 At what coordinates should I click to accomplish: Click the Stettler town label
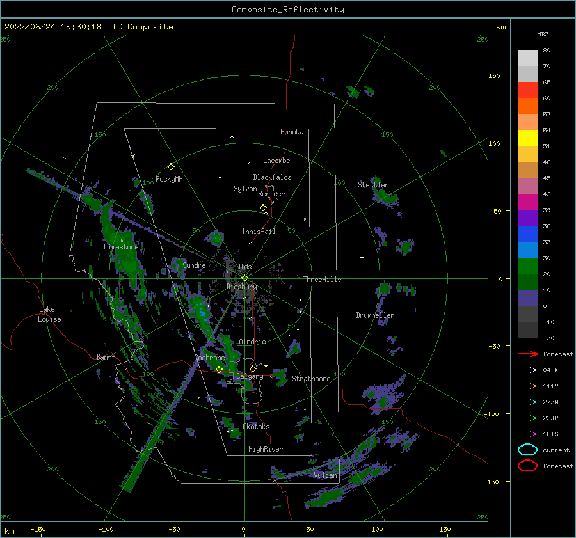click(x=373, y=185)
